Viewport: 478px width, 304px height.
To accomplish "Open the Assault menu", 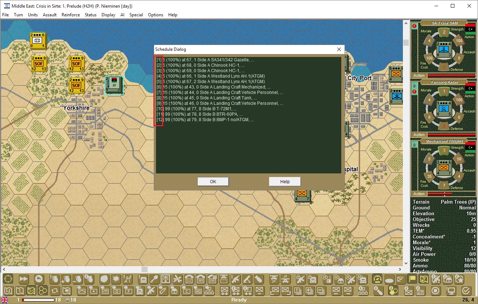I will click(x=50, y=15).
